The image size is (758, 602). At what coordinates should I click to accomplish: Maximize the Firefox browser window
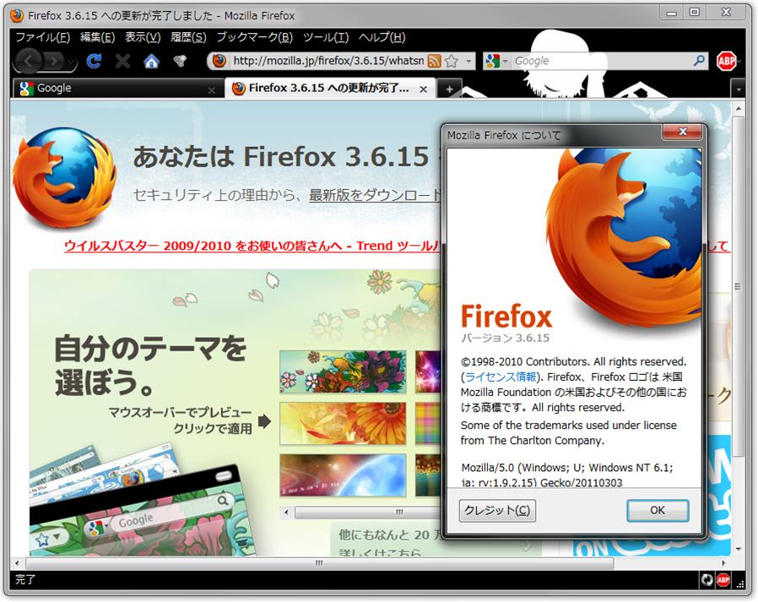[694, 12]
